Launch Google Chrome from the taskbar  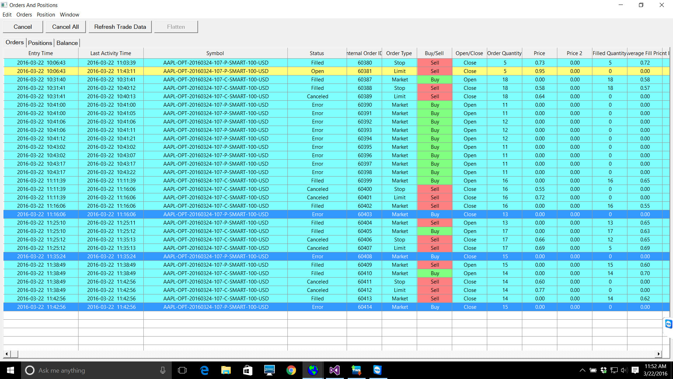[x=291, y=370]
